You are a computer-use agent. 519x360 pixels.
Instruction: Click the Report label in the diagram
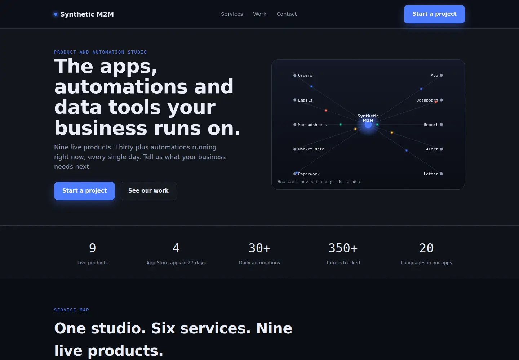pos(431,125)
